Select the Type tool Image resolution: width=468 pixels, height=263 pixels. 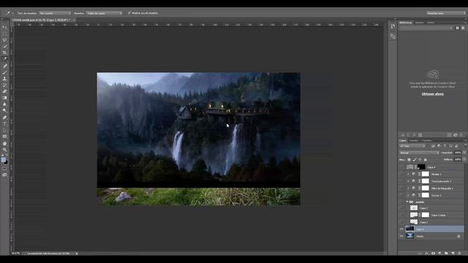4,123
